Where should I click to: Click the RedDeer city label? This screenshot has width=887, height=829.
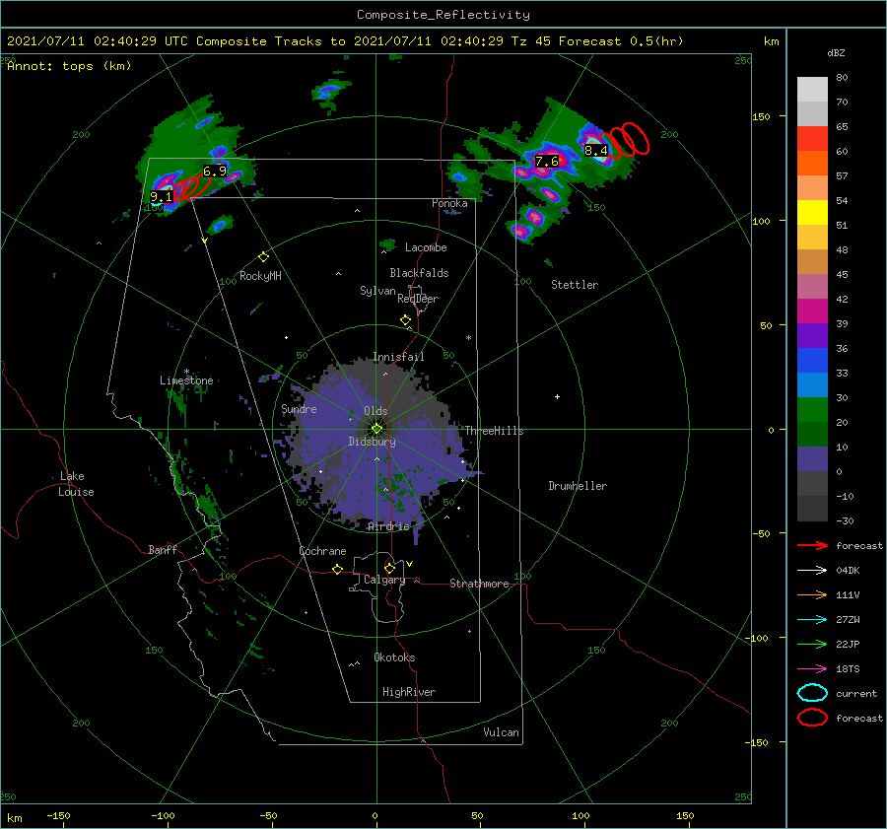418,299
